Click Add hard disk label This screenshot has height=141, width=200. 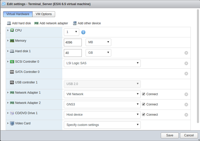22,23
